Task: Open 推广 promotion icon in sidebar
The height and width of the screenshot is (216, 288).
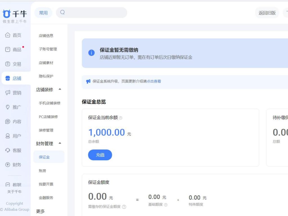Action: point(8,107)
